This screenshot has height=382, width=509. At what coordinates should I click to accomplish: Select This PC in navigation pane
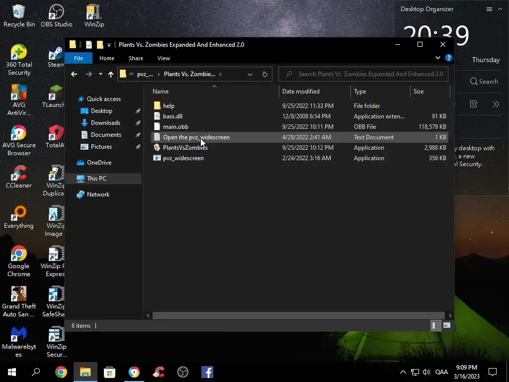[x=96, y=179]
